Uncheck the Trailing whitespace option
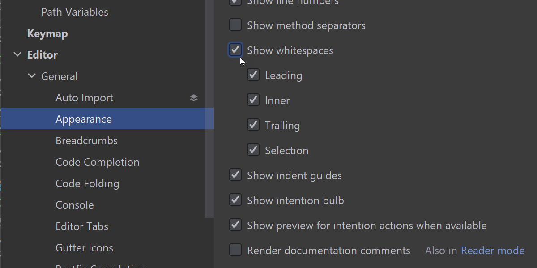 pyautogui.click(x=253, y=125)
